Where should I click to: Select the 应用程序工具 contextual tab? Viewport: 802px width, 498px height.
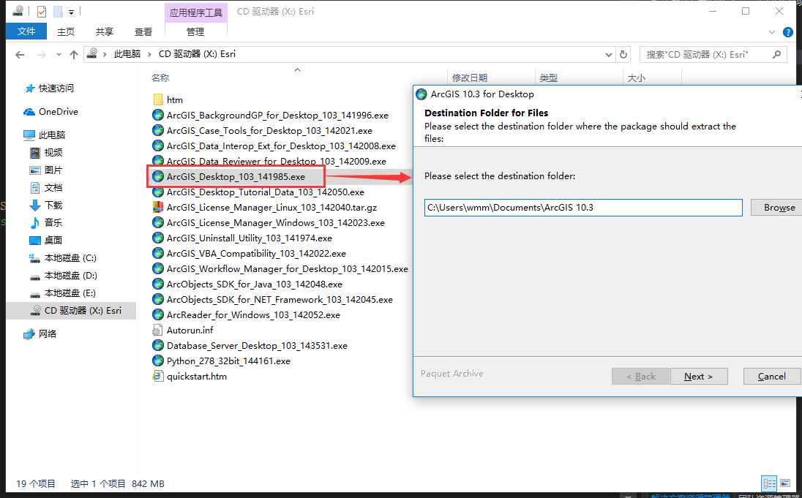[196, 12]
